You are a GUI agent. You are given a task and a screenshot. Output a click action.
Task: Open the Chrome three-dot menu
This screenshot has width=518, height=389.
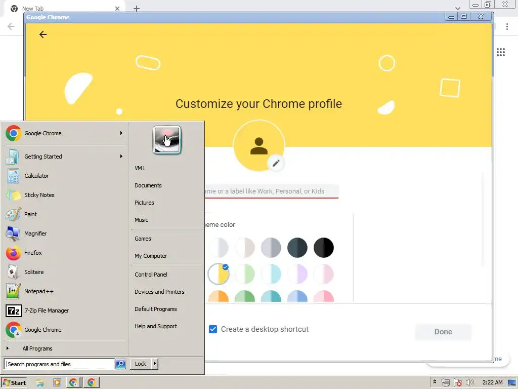(507, 26)
